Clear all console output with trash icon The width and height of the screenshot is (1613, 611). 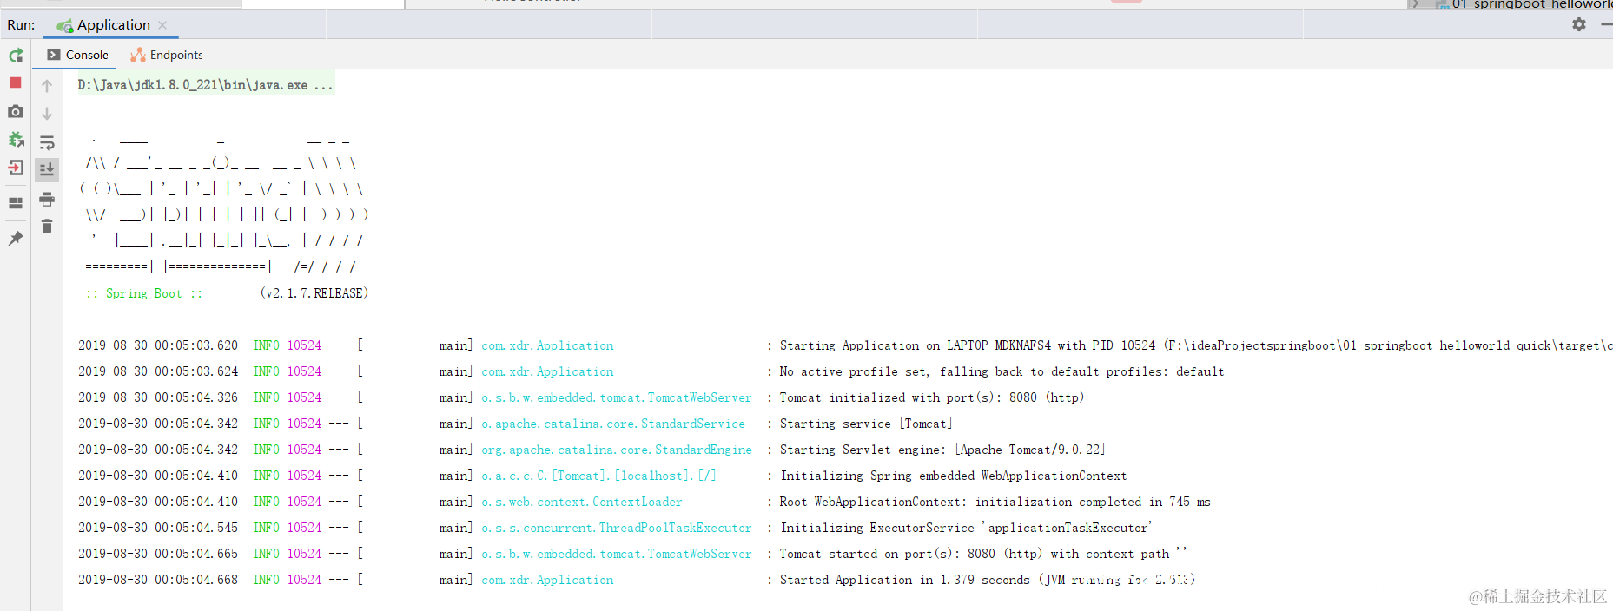point(47,227)
